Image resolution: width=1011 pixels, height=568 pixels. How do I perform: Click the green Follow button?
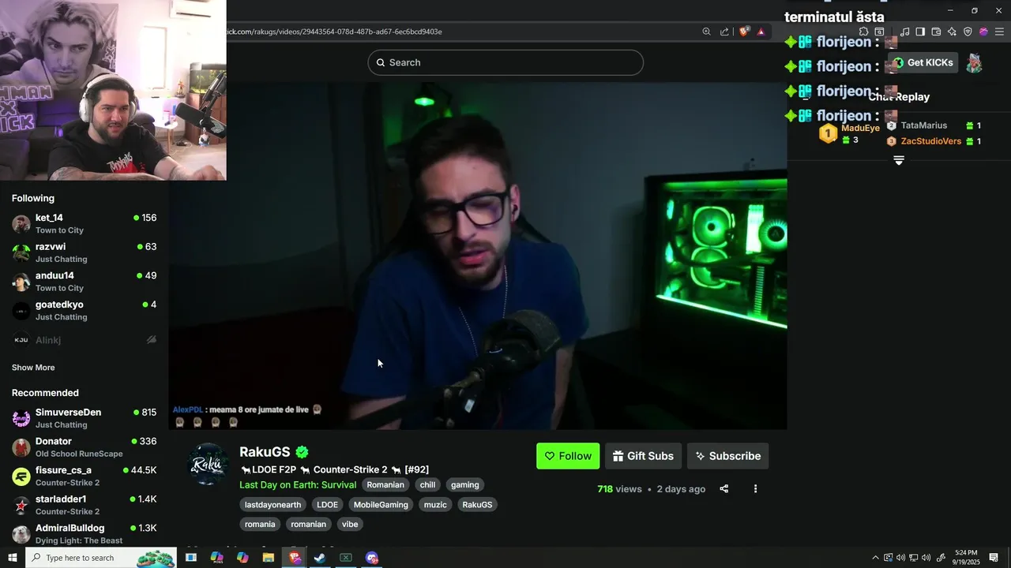[x=568, y=456]
